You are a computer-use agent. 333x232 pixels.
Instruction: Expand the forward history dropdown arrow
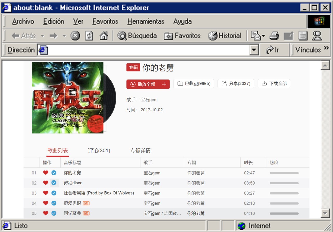pos(64,36)
